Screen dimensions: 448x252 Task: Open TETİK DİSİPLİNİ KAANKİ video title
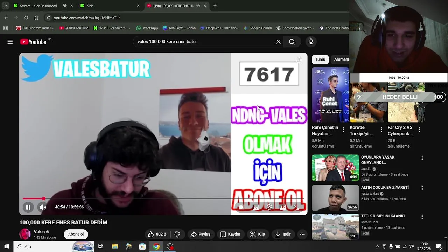[x=383, y=216]
